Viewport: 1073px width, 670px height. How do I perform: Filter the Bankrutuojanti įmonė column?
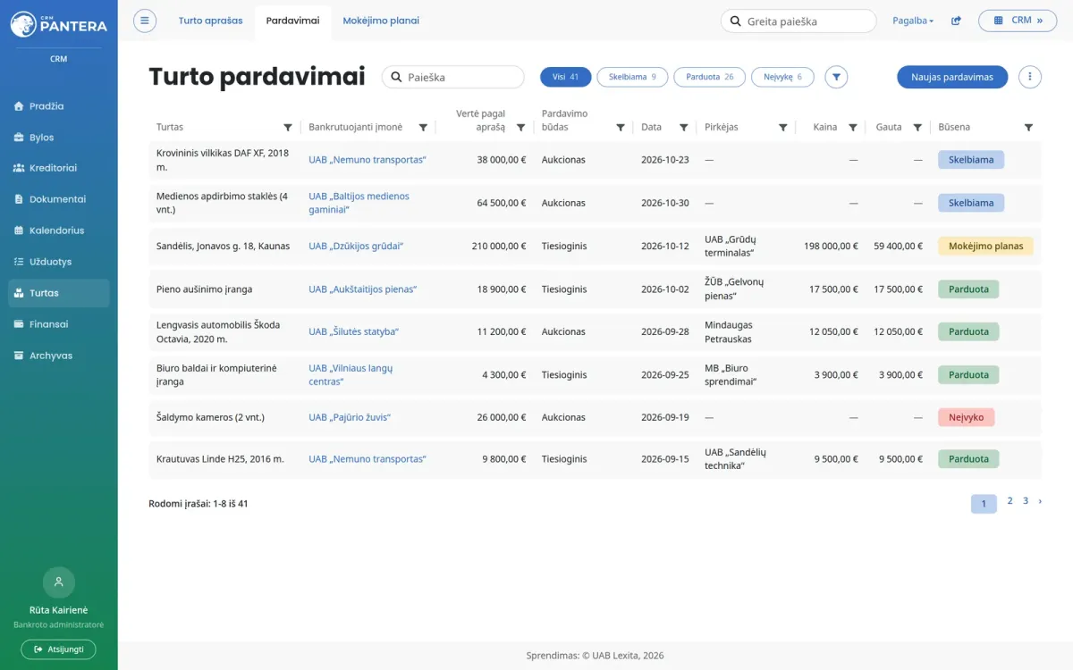coord(423,128)
